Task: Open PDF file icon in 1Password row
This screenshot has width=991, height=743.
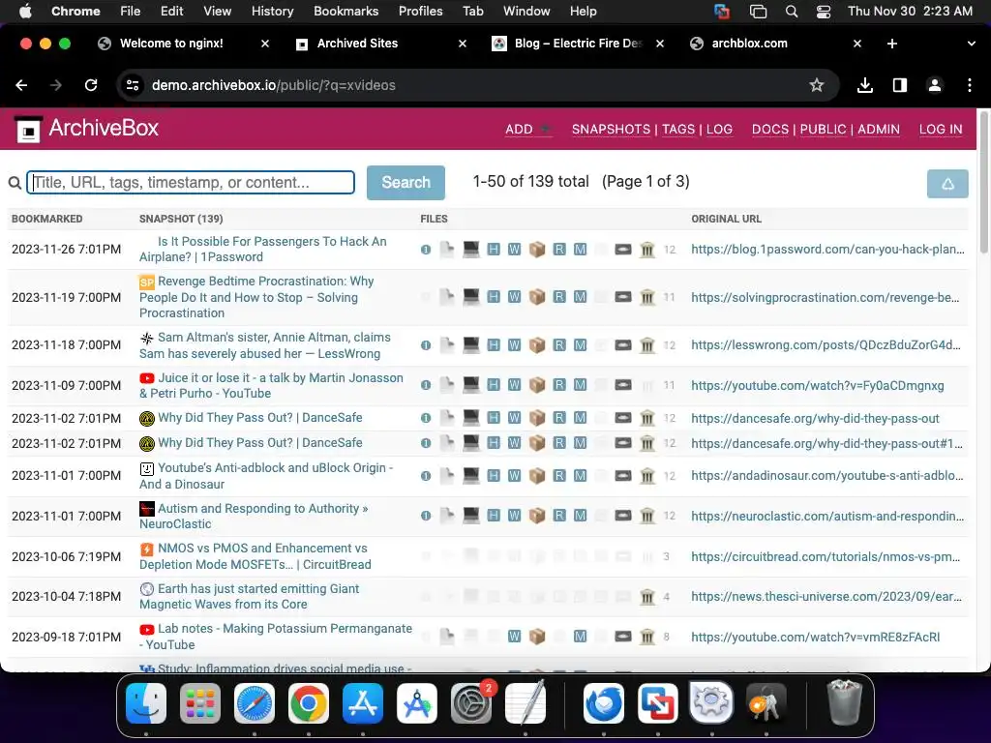Action: (x=447, y=250)
